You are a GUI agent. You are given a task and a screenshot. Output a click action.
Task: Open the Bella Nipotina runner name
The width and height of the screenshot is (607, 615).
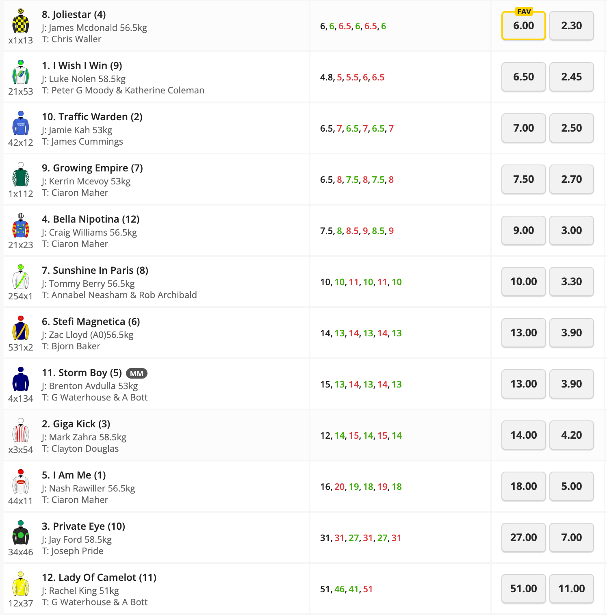point(91,219)
